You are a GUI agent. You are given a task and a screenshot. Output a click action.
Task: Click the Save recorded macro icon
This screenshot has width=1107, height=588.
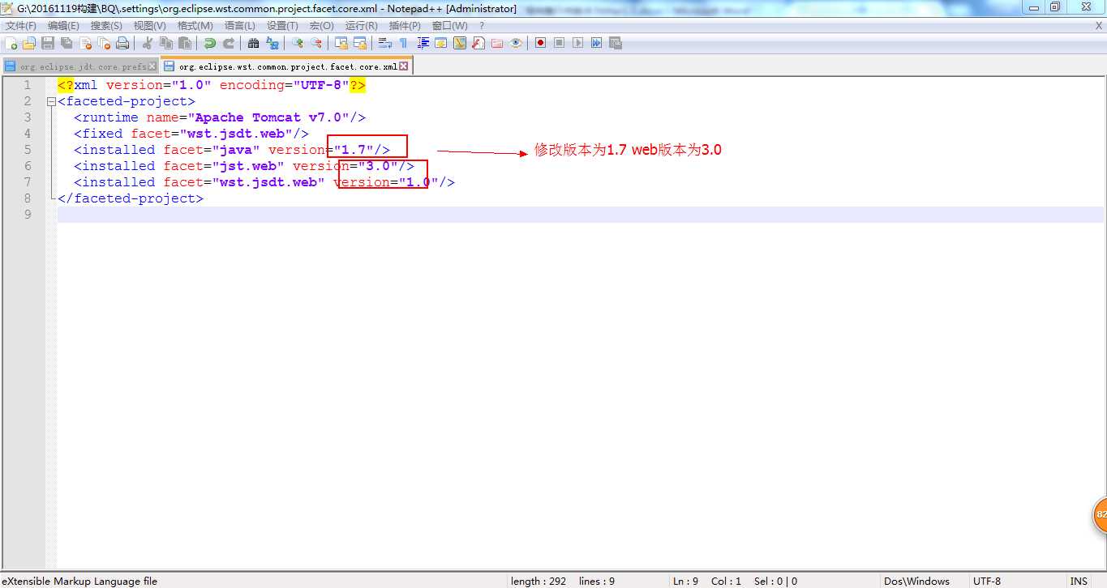point(616,43)
